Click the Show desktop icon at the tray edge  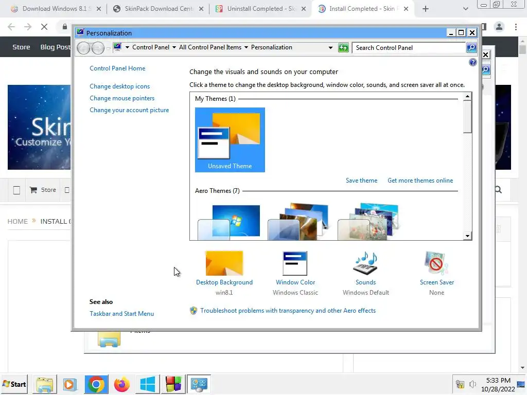[x=521, y=384]
